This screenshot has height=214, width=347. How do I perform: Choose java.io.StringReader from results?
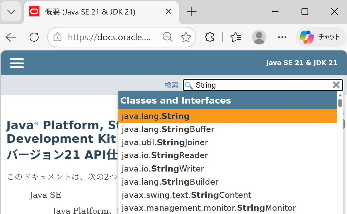(x=227, y=155)
